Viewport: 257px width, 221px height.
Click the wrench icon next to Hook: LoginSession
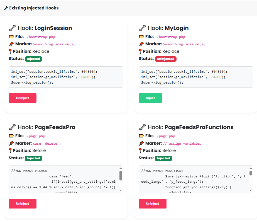point(12,28)
